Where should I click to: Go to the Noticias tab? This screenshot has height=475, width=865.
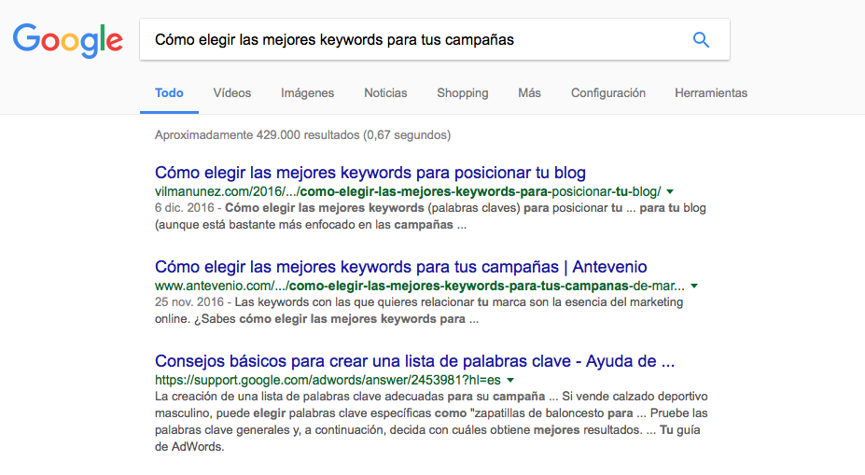point(385,93)
